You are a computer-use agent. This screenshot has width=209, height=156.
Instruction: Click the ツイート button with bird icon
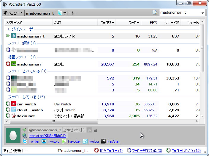[x=68, y=13]
